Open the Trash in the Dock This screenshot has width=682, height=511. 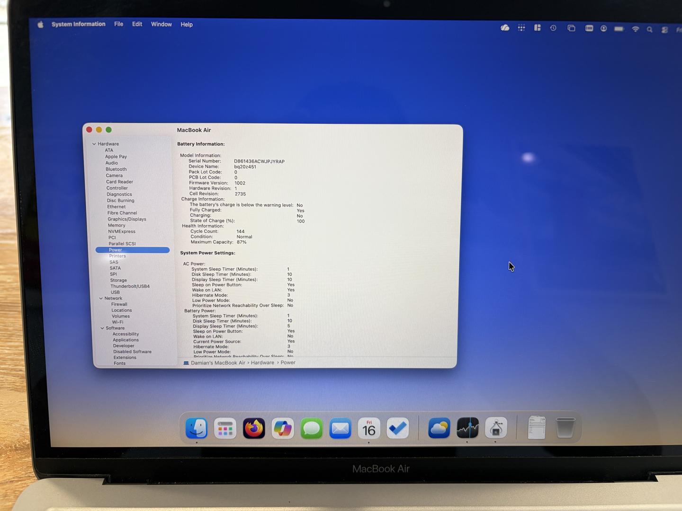pyautogui.click(x=565, y=428)
